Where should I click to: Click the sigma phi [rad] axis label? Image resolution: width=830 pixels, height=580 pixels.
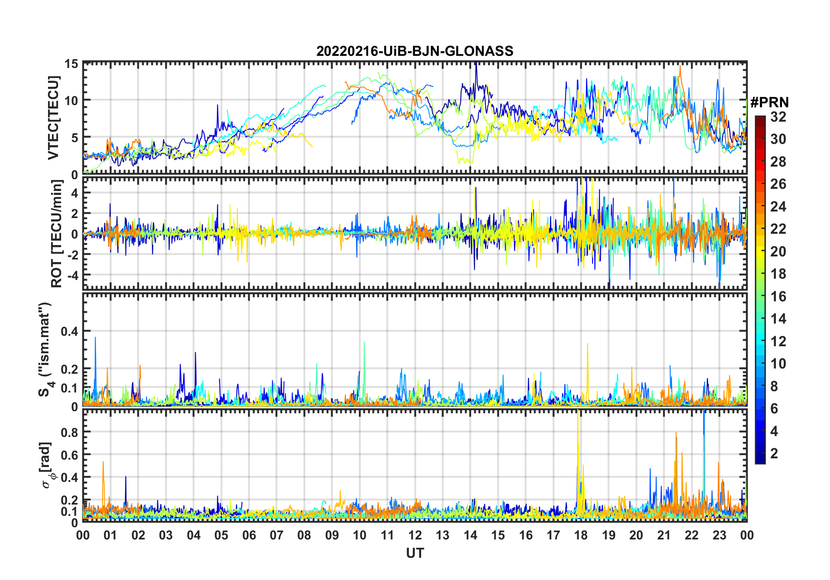(x=47, y=465)
